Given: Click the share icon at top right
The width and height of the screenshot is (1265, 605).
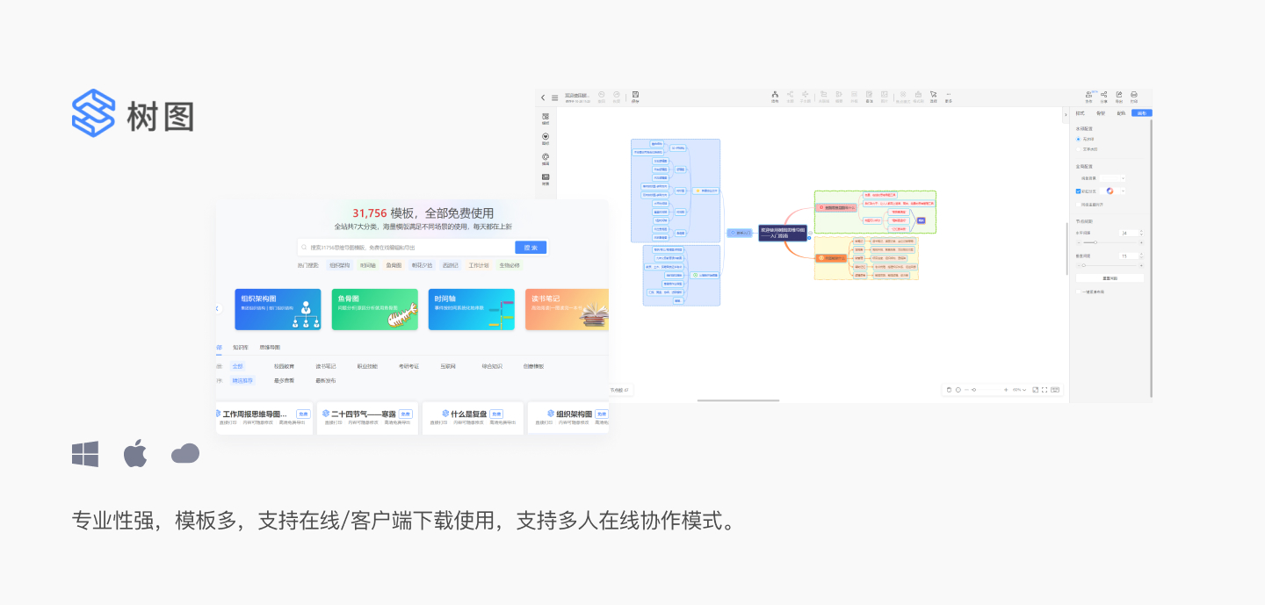Looking at the screenshot, I should 1103,97.
